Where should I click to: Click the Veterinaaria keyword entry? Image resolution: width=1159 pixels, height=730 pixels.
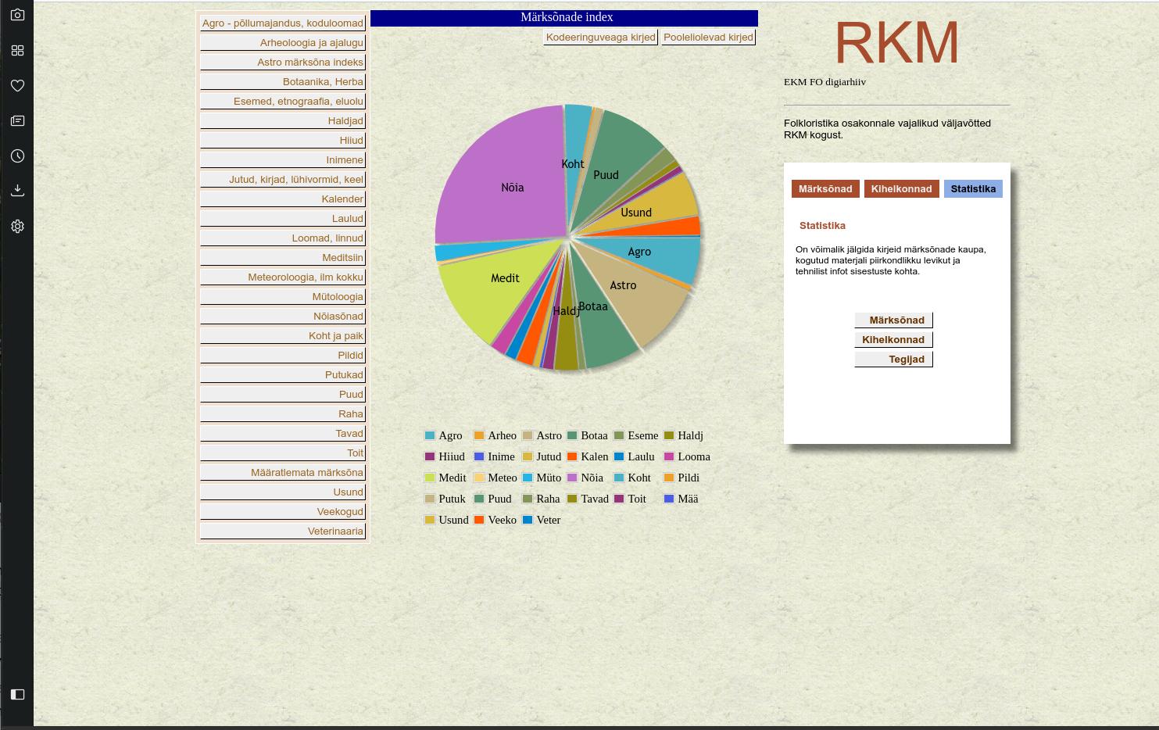click(283, 531)
